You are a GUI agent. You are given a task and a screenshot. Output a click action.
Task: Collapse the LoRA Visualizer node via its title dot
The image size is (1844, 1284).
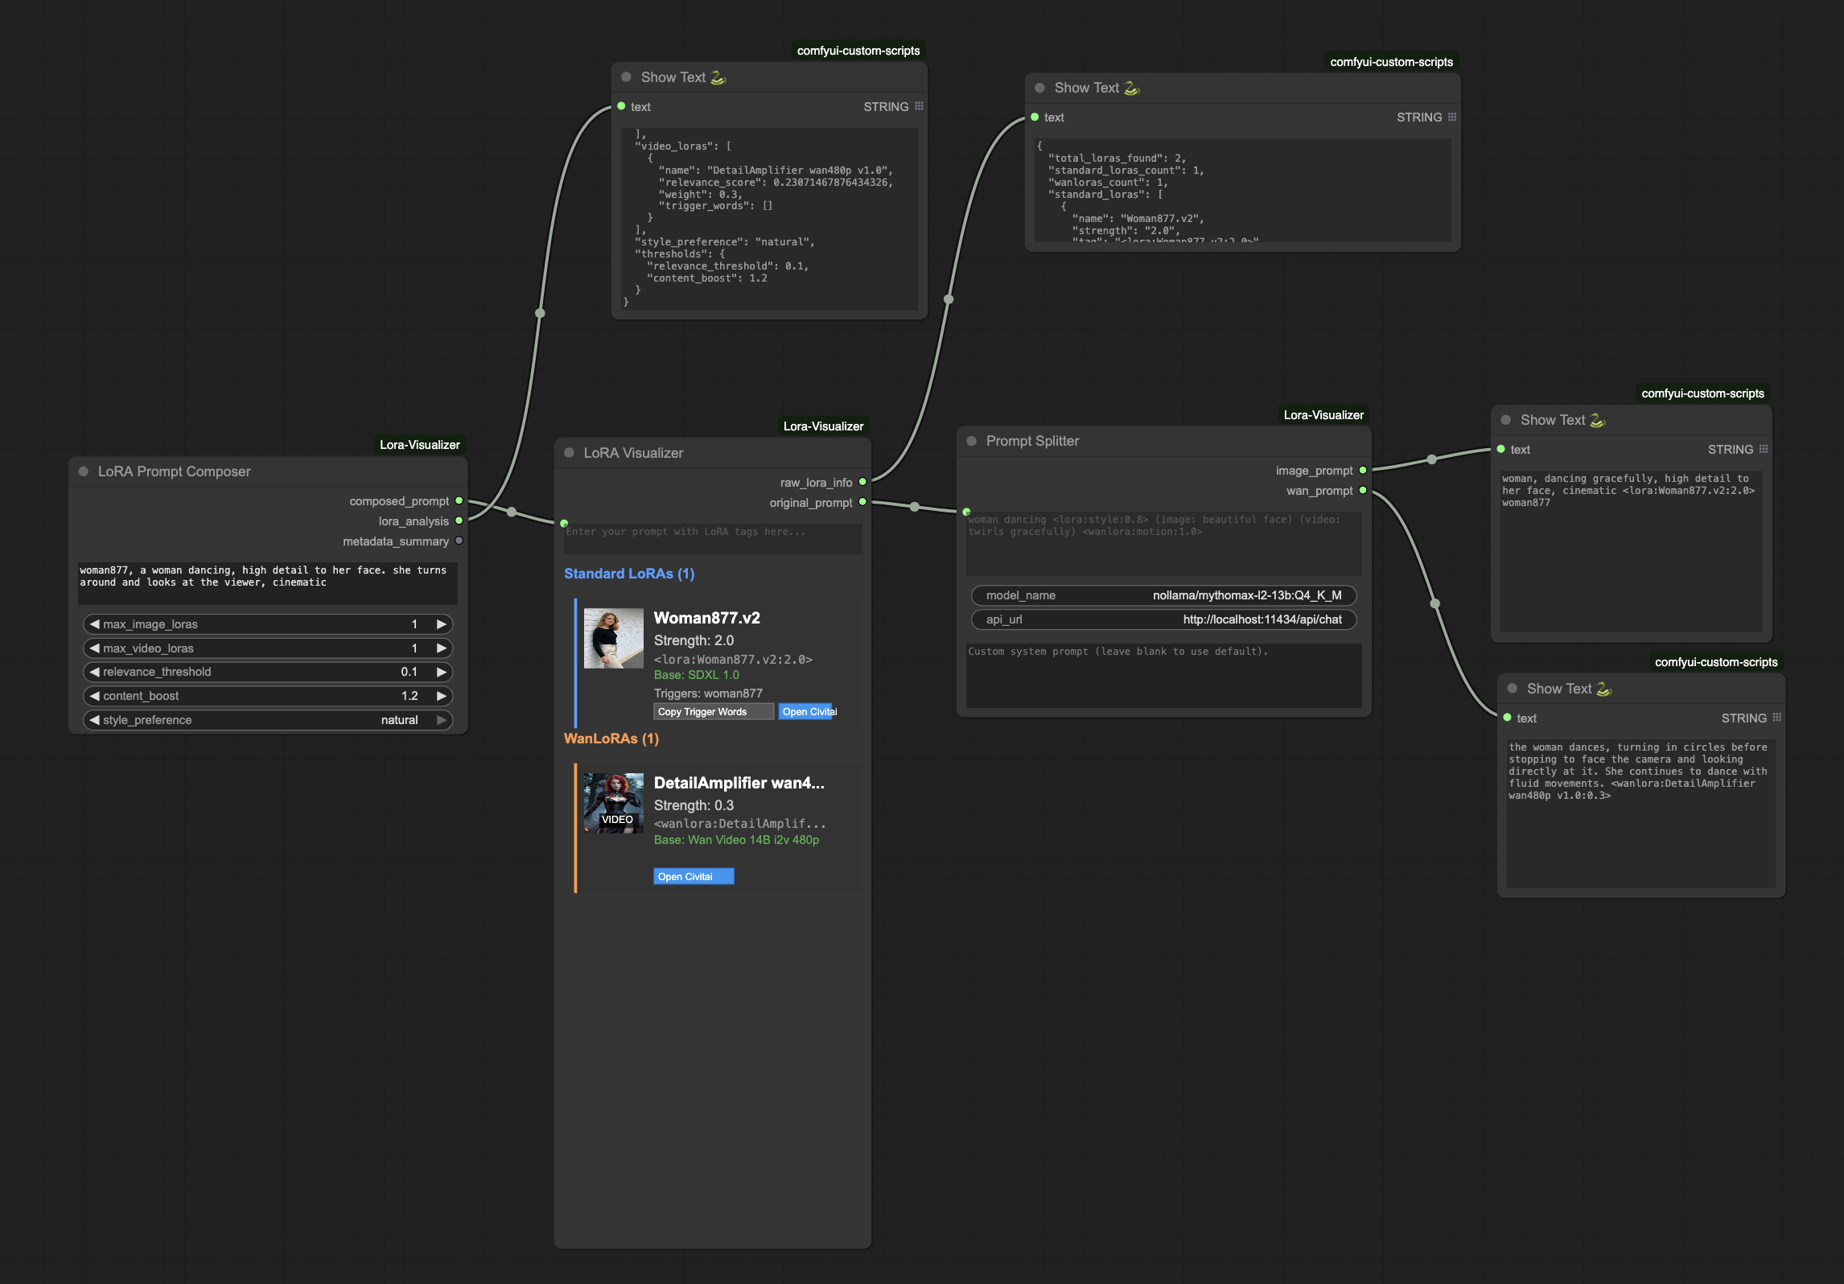(569, 453)
